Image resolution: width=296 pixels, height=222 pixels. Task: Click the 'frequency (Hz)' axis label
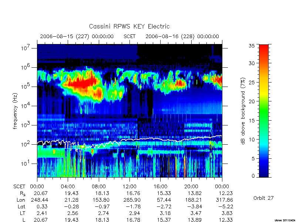pos(15,111)
